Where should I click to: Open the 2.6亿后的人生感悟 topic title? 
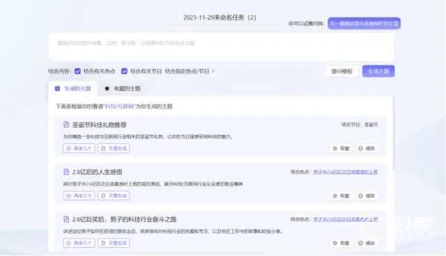point(98,172)
